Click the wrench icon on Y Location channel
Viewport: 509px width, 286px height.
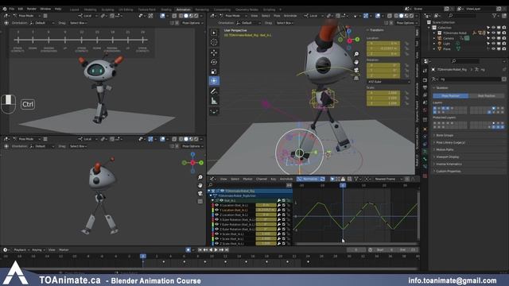click(279, 210)
